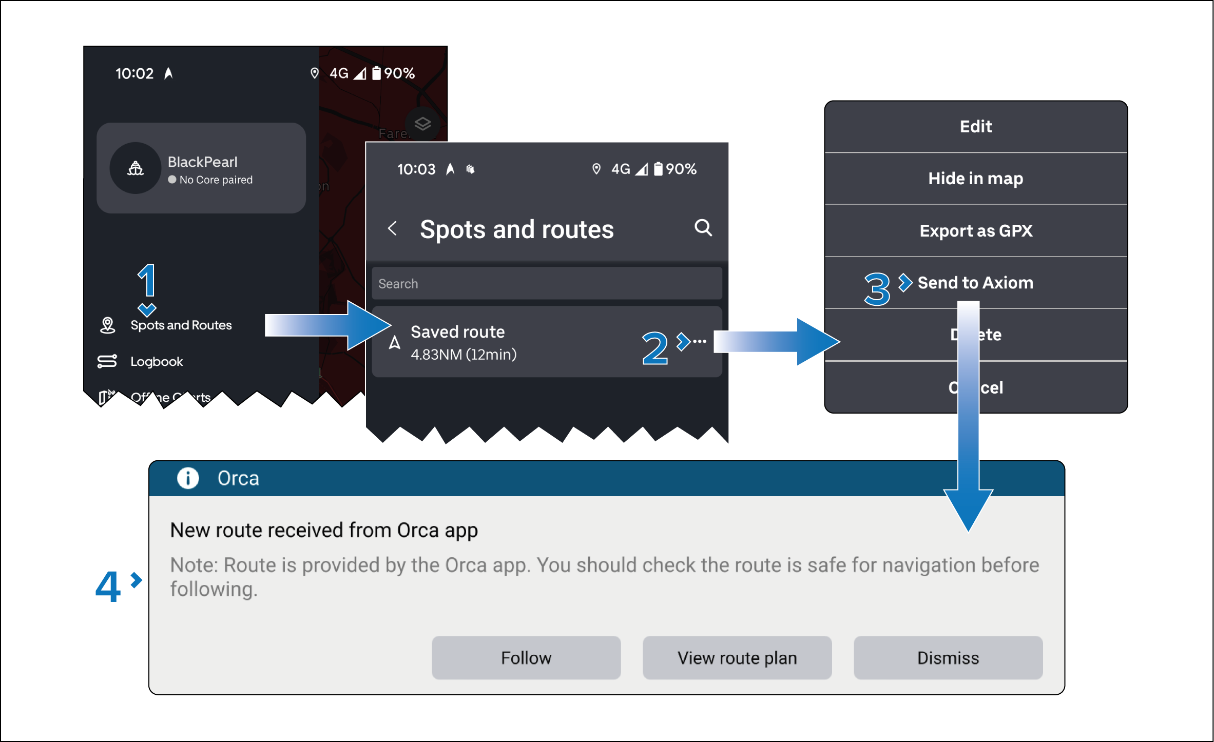The image size is (1214, 742).
Task: Choose Send to Axiom
Action: coord(975,283)
